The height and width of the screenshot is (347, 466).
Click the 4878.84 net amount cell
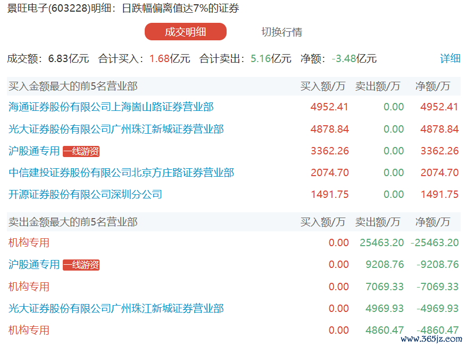click(x=439, y=129)
